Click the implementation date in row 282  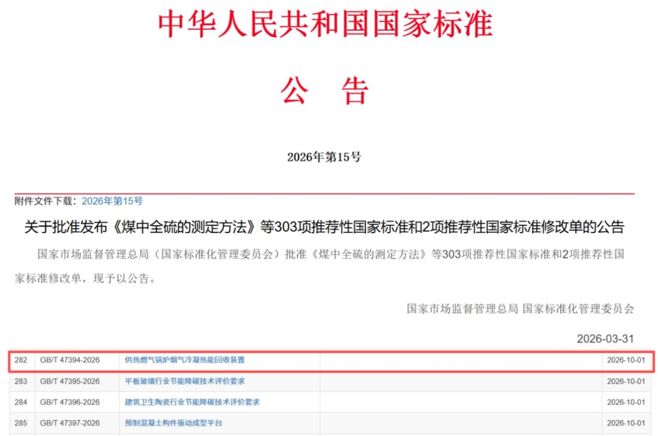[x=626, y=360]
